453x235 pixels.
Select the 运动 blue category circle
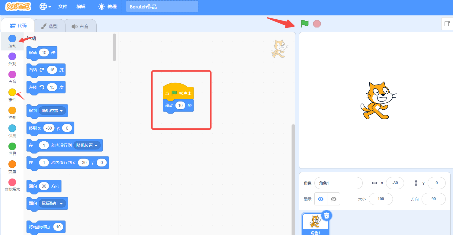(x=12, y=39)
